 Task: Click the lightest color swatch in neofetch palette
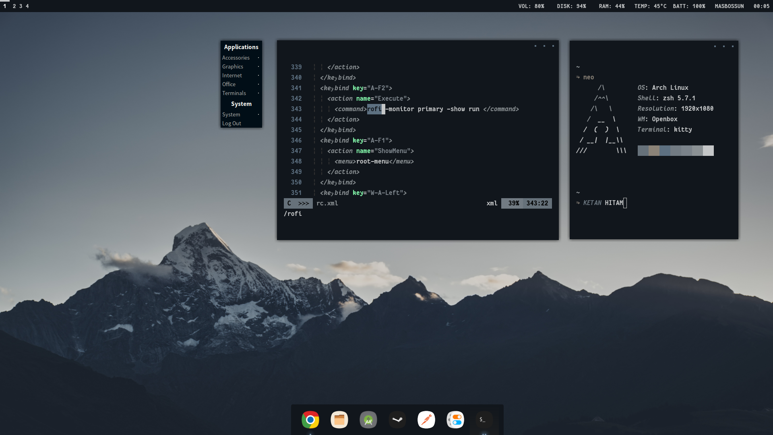tap(708, 151)
